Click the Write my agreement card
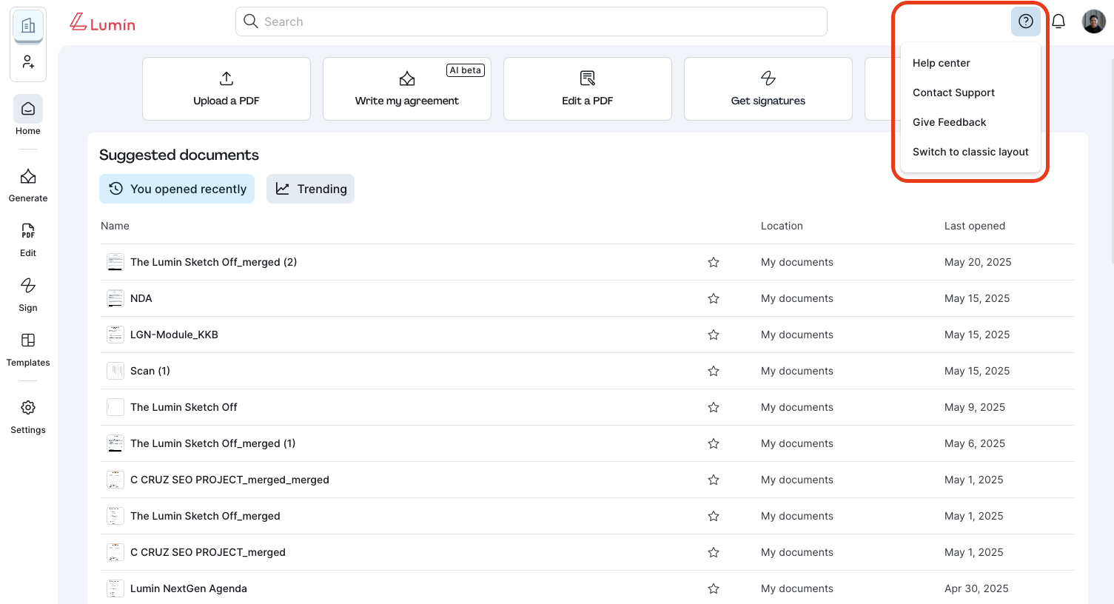The height and width of the screenshot is (604, 1114). point(407,89)
